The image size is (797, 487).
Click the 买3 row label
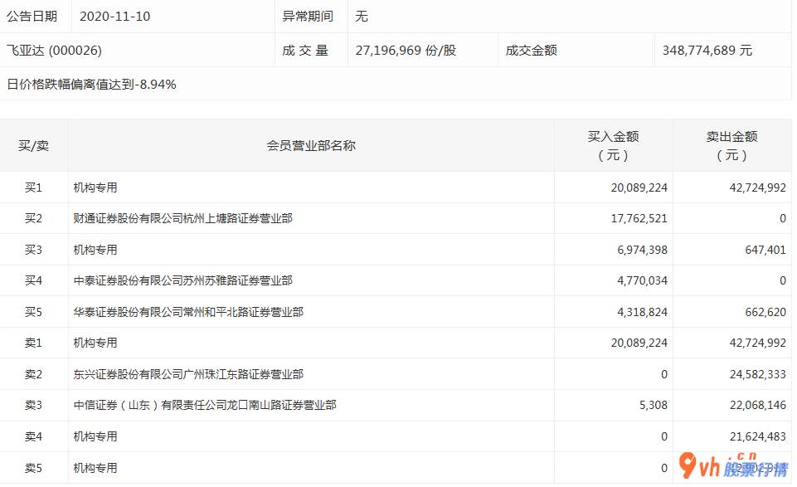34,250
